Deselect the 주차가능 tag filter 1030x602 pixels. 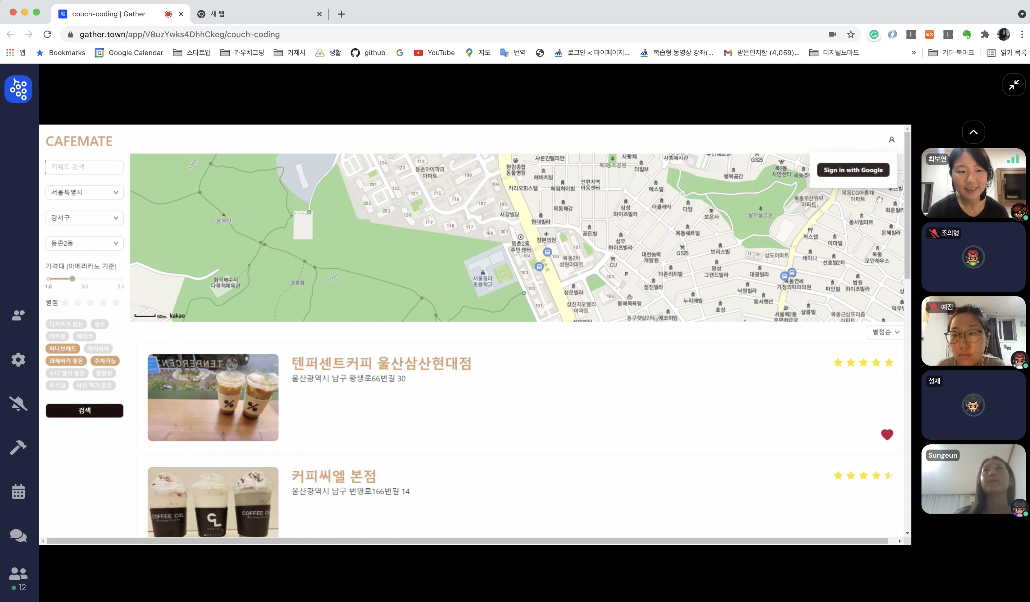point(104,361)
